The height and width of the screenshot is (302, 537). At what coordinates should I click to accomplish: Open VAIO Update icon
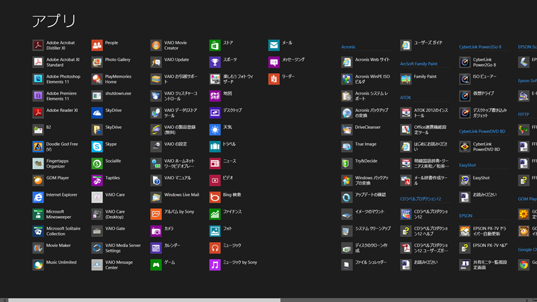point(156,62)
